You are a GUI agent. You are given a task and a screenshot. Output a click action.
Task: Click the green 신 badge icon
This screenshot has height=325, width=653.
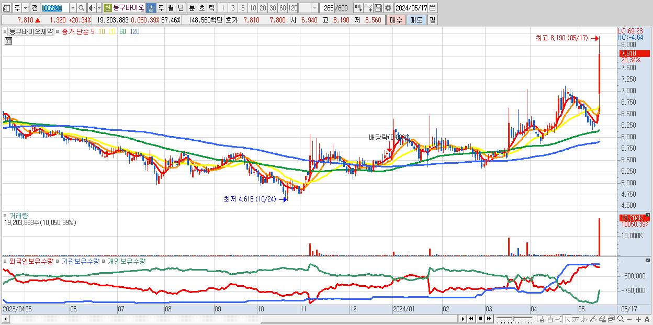point(107,8)
